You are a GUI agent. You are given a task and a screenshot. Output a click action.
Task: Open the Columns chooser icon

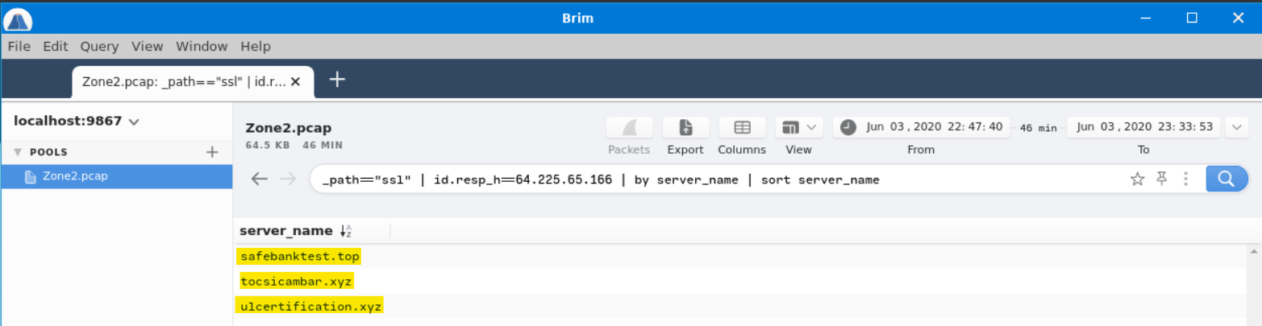743,127
